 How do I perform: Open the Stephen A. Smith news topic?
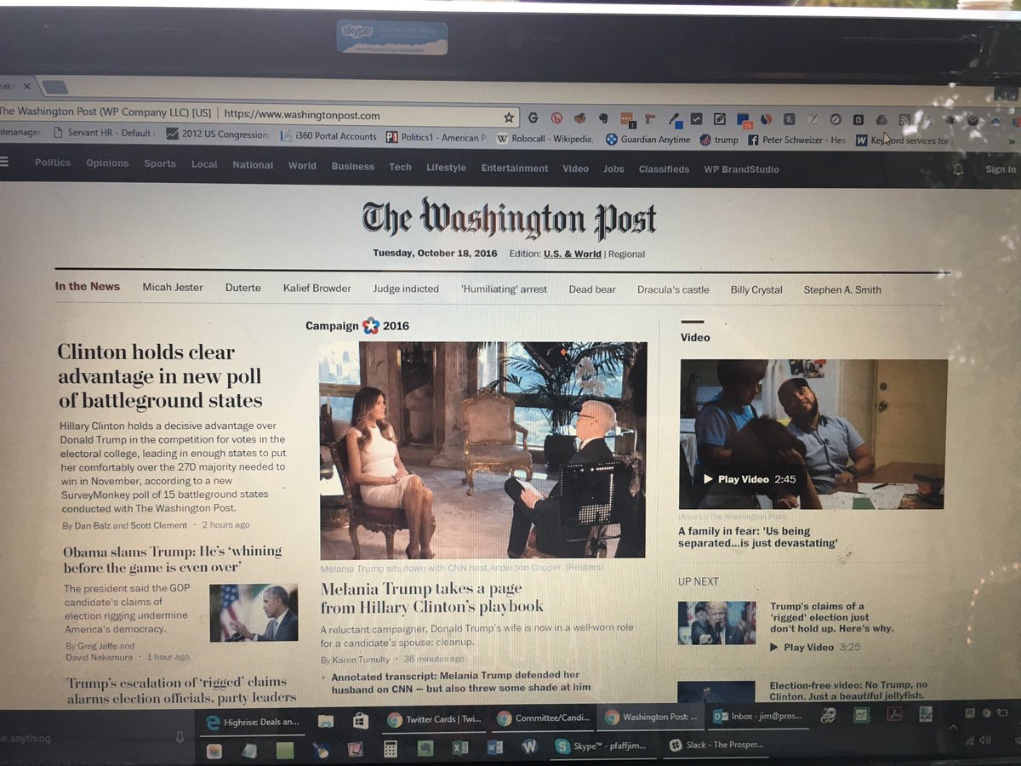(x=842, y=289)
